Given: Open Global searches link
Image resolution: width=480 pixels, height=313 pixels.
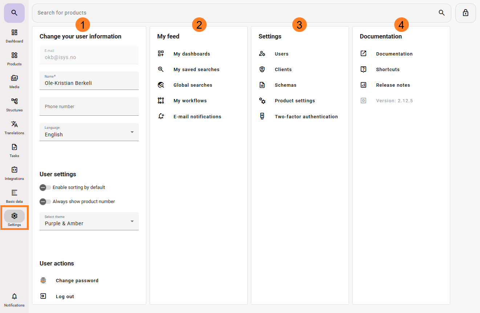Looking at the screenshot, I should click(x=193, y=85).
